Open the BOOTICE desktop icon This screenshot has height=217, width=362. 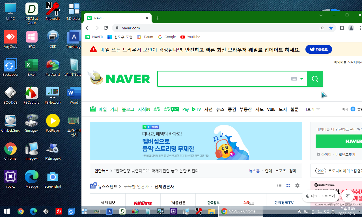point(10,95)
